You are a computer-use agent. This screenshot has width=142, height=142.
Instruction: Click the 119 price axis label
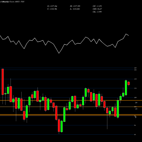[x=135, y=79]
